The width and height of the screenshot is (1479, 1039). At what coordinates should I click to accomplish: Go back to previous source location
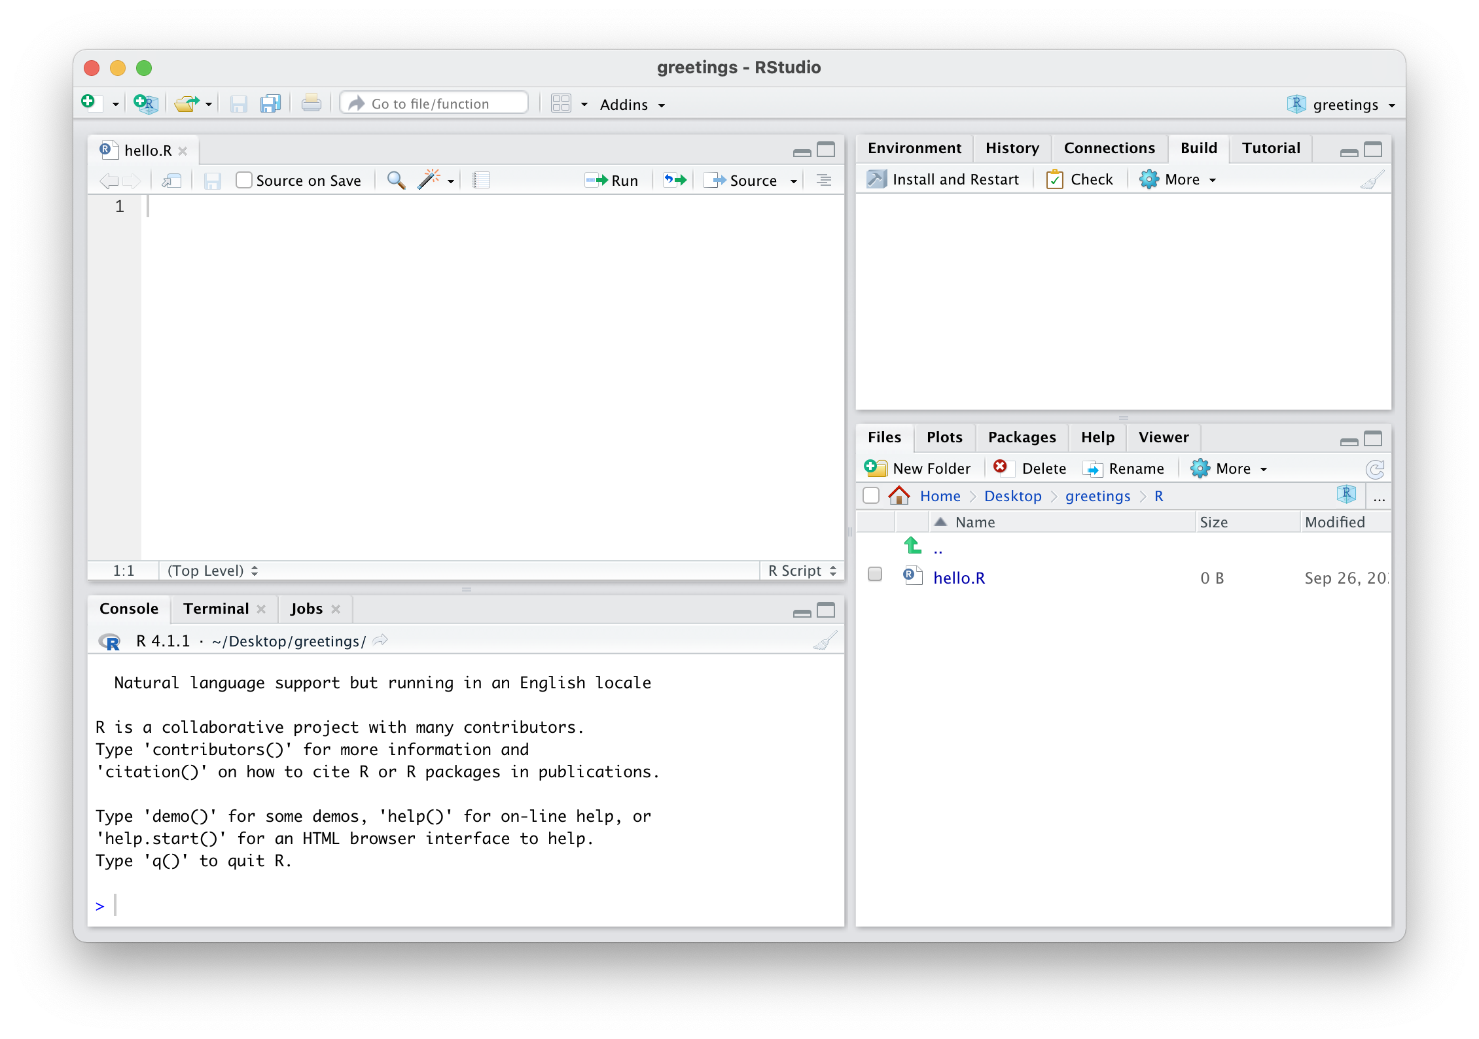click(x=109, y=181)
